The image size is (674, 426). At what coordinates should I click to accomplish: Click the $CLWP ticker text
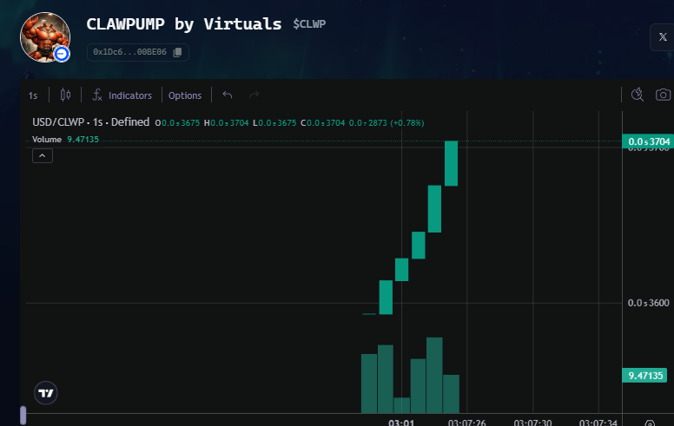tap(309, 24)
